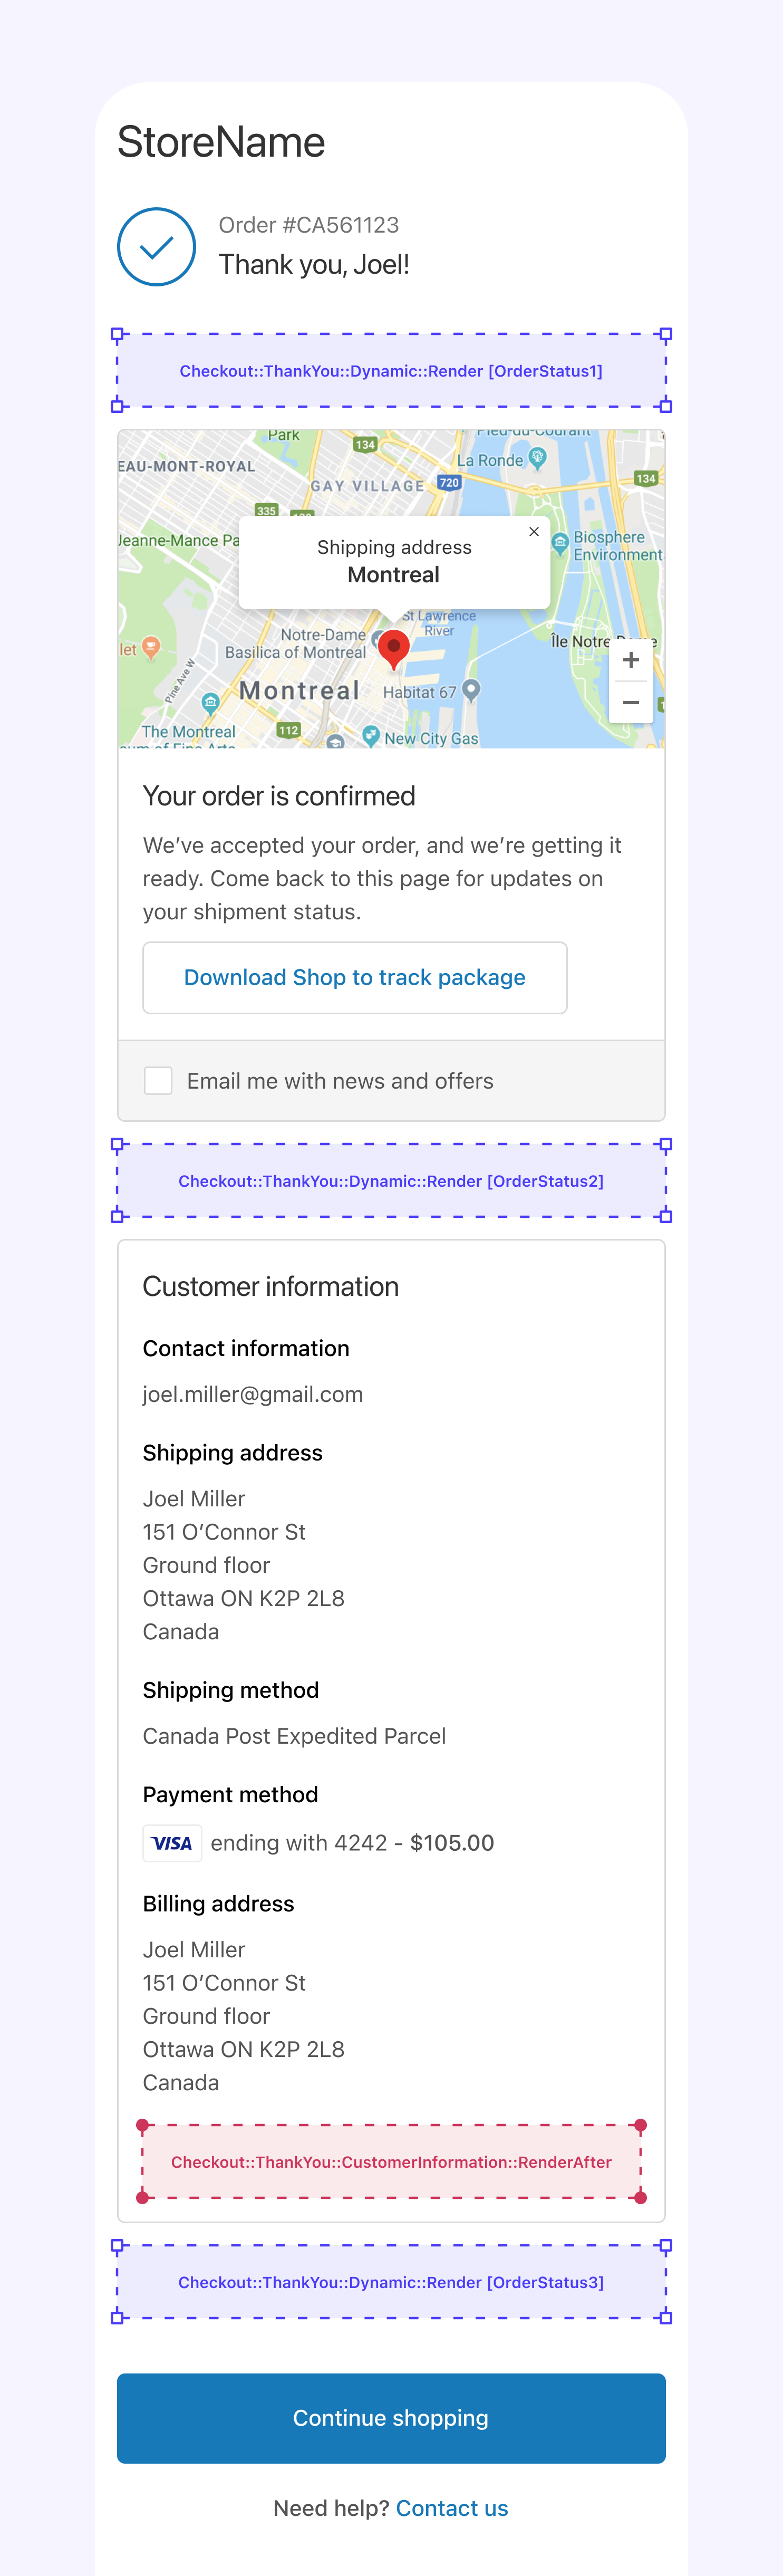
Task: Click the Habitat 67 map marker
Action: [x=472, y=689]
